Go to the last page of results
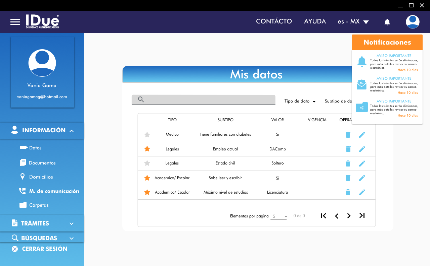Image resolution: width=430 pixels, height=266 pixels. [362, 216]
